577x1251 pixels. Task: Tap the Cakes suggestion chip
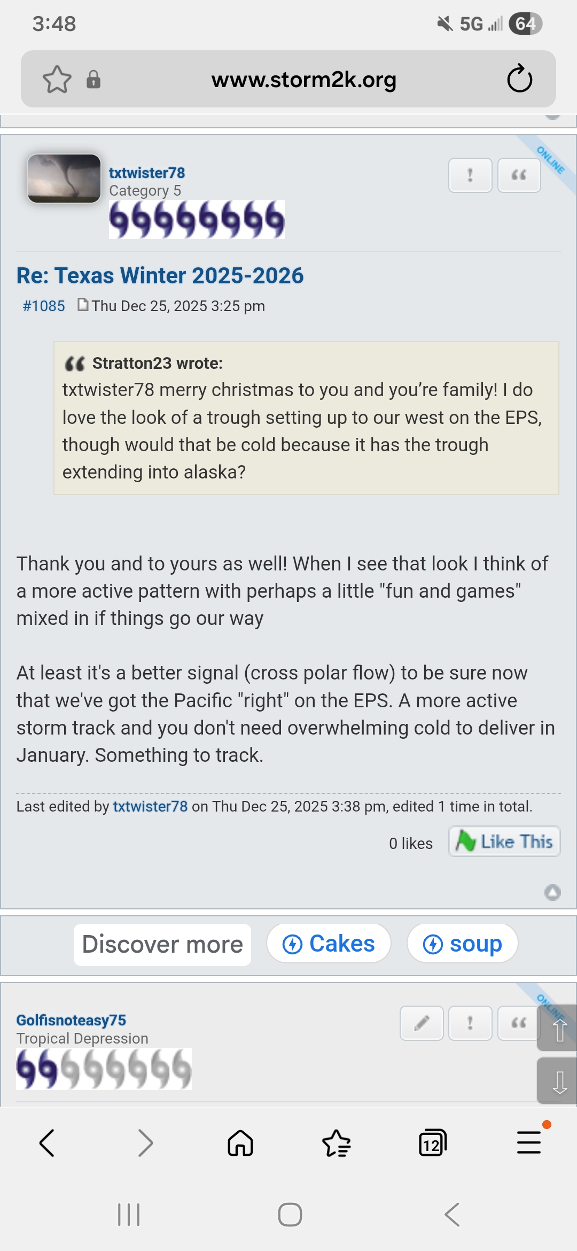click(329, 944)
